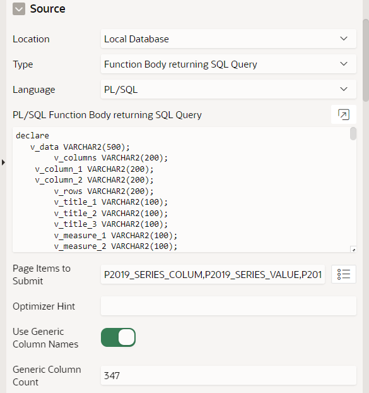Open the Location dropdown
Viewport: 369px width, 393px height.
228,39
